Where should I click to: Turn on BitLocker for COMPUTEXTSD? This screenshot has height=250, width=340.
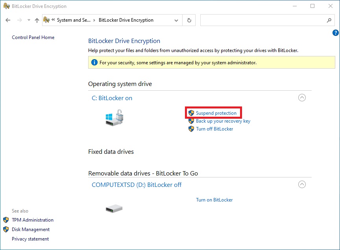pyautogui.click(x=214, y=200)
